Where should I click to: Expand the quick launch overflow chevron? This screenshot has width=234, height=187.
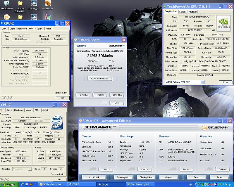point(36,183)
